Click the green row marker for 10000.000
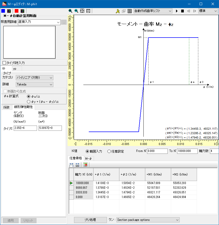 point(71,183)
